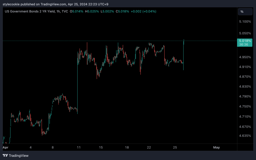
Task: Click the 4.870% price axis label
Action: pyautogui.click(x=245, y=76)
